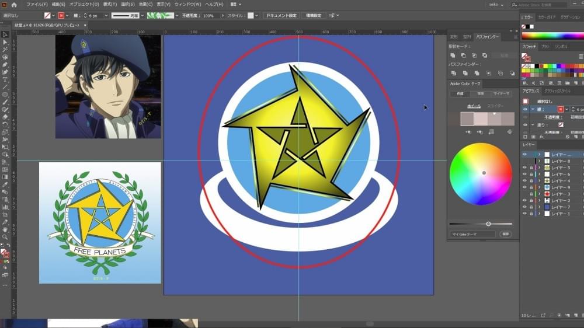Click スライダー link in Adobe Color
Image resolution: width=584 pixels, height=328 pixels.
(x=495, y=106)
